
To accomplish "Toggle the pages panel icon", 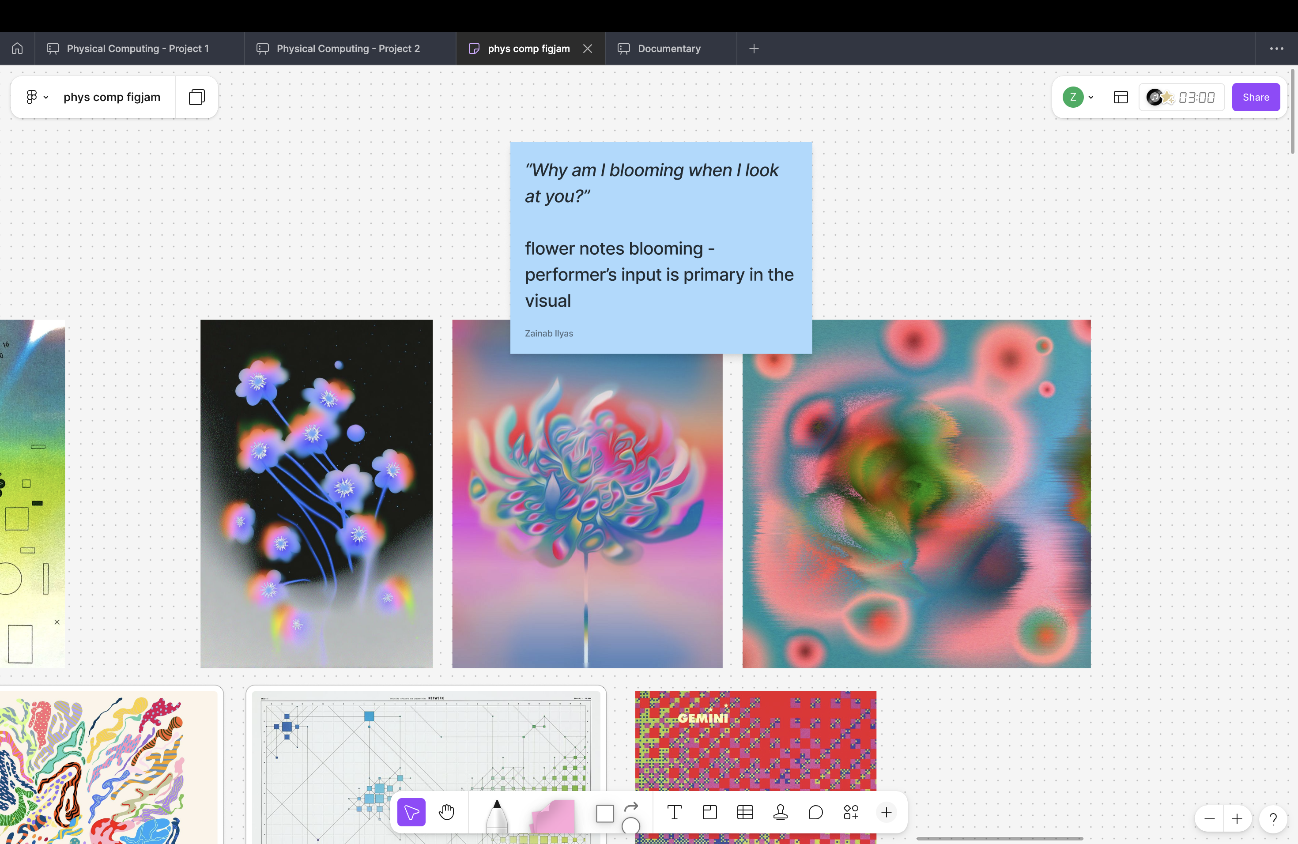I will tap(196, 97).
